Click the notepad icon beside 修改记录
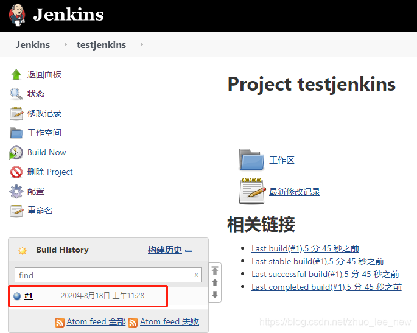Viewport: 417px width, 333px height. 16,113
